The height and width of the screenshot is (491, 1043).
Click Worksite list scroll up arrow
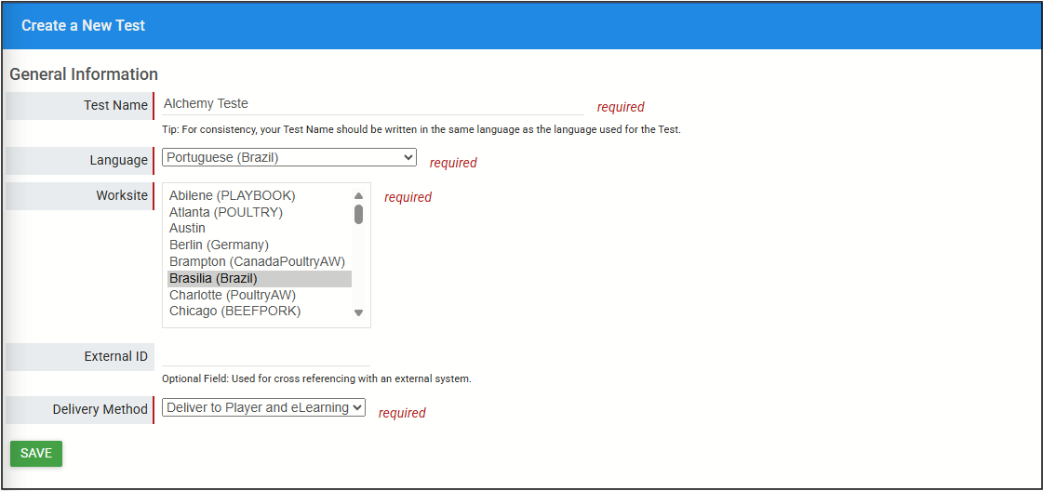click(x=359, y=196)
